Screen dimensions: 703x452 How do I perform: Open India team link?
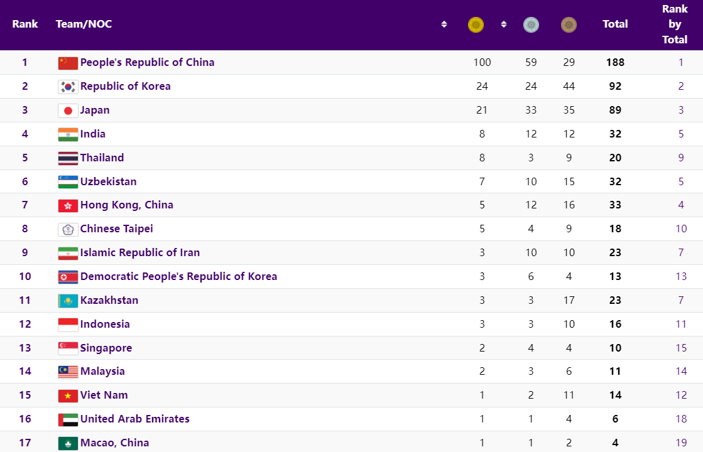click(93, 134)
